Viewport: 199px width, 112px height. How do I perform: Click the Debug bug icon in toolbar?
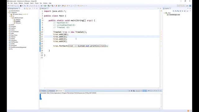point(41,6)
